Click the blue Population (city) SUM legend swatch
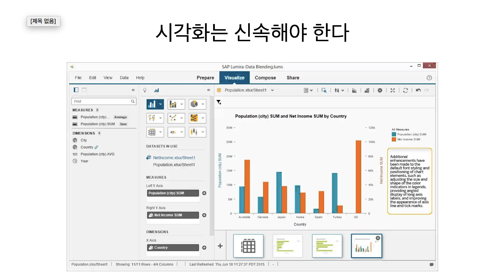 click(394, 134)
